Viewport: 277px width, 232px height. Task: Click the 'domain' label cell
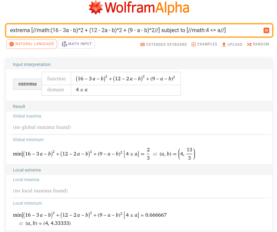[56, 90]
